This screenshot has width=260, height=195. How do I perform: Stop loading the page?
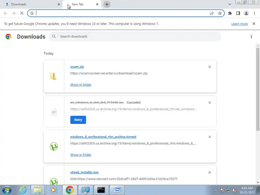22,13
